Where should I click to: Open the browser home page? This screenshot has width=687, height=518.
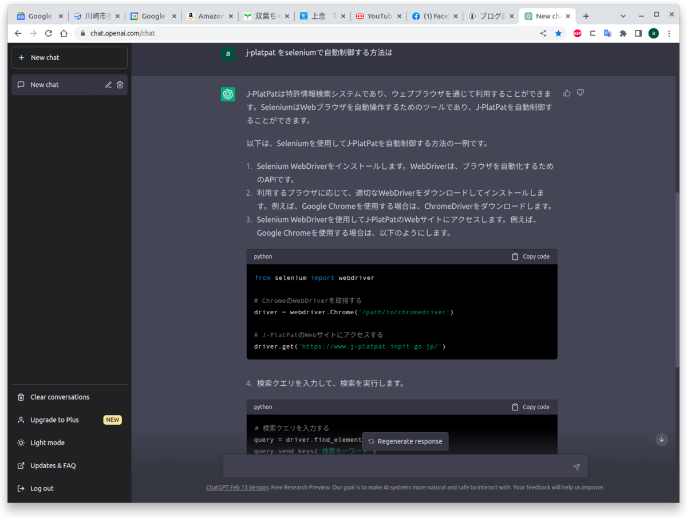pyautogui.click(x=64, y=33)
